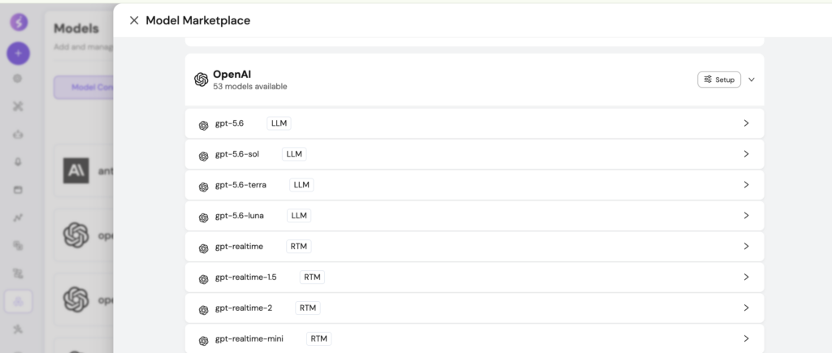Viewport: 832px width, 353px height.
Task: Expand the gpt-5.6-luna row chevron
Action: pos(746,215)
